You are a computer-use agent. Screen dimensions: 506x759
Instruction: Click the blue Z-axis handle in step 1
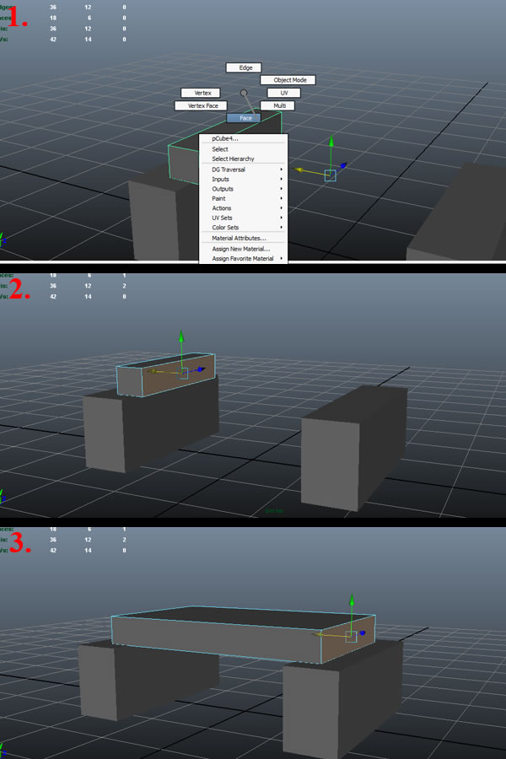tap(343, 165)
